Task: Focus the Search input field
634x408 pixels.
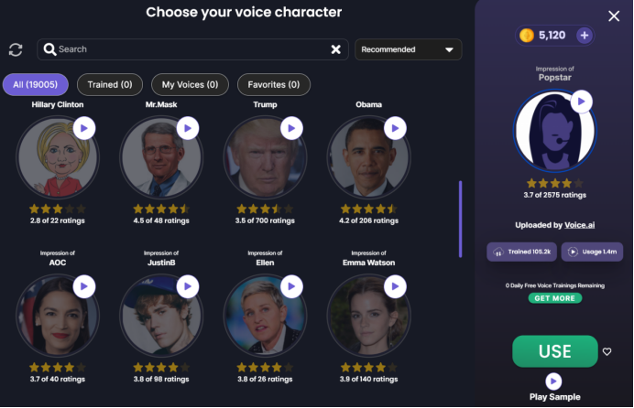Action: tap(192, 49)
